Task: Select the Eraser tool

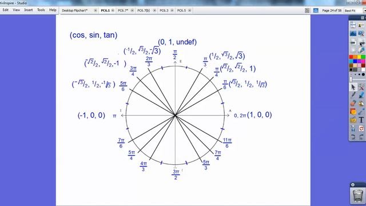Action: 353,103
